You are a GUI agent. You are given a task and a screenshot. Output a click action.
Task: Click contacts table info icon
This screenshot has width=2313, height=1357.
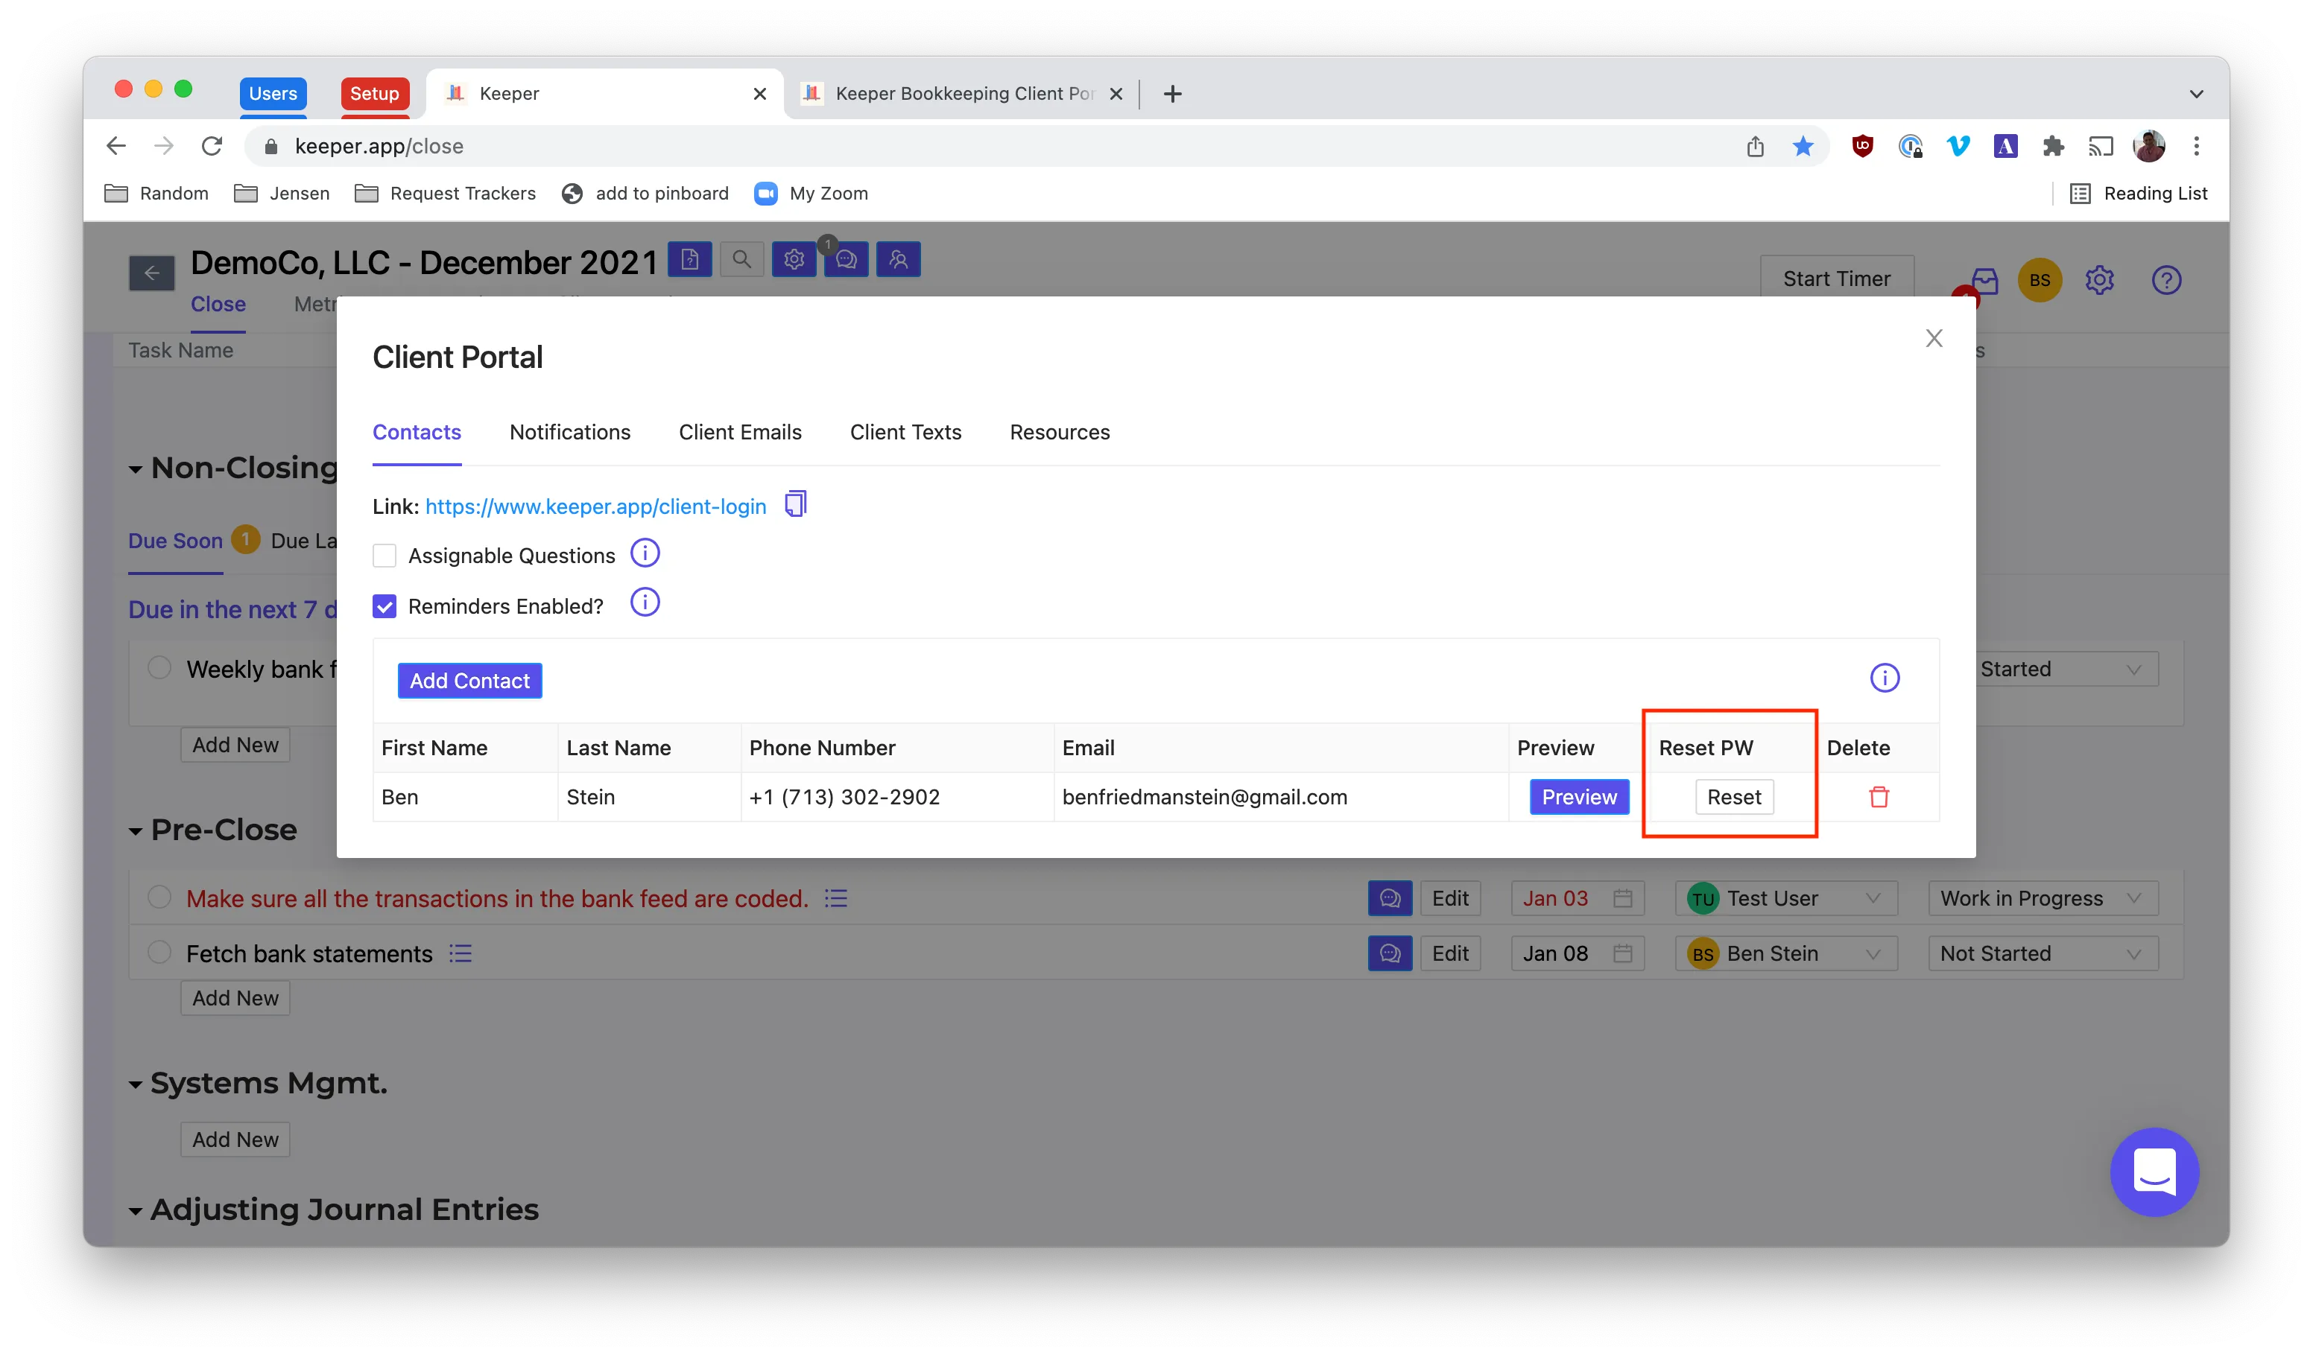1885,678
